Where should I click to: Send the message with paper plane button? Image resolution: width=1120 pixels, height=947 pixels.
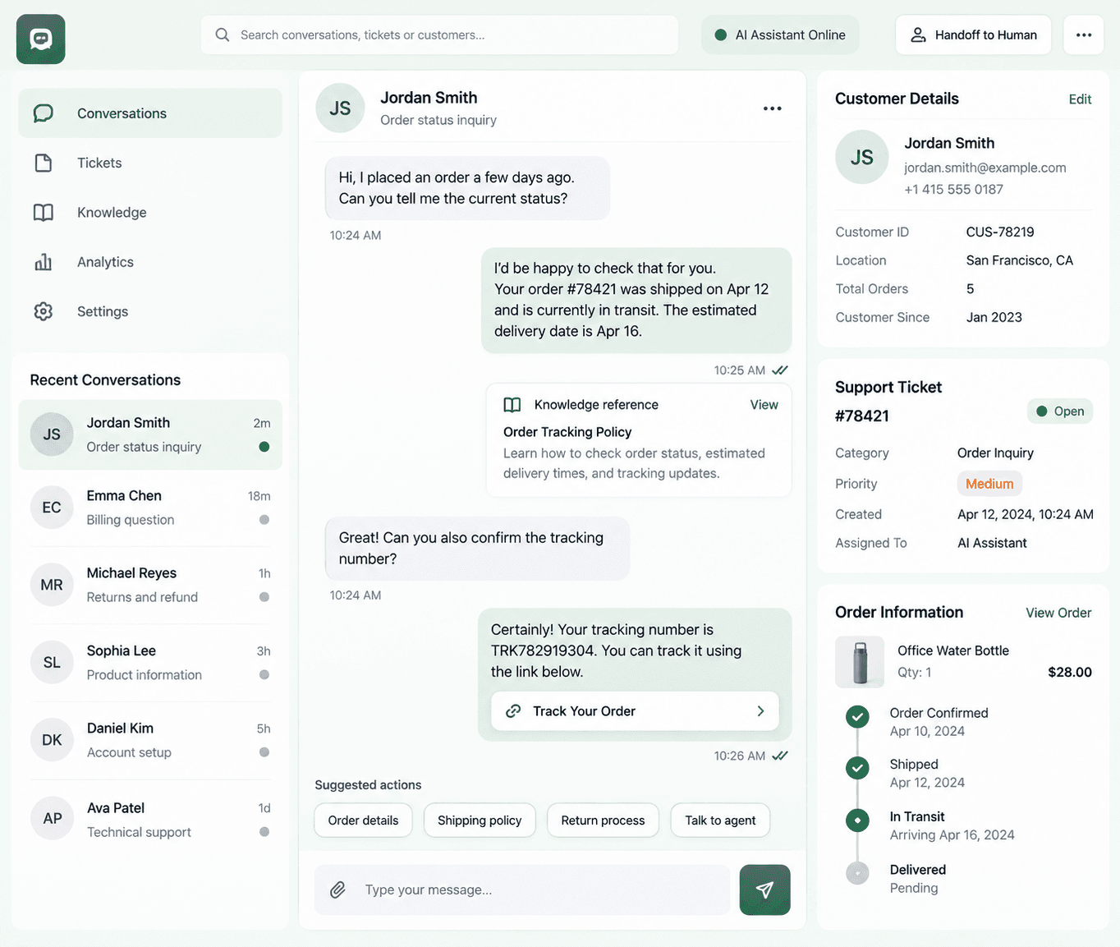[x=764, y=890]
